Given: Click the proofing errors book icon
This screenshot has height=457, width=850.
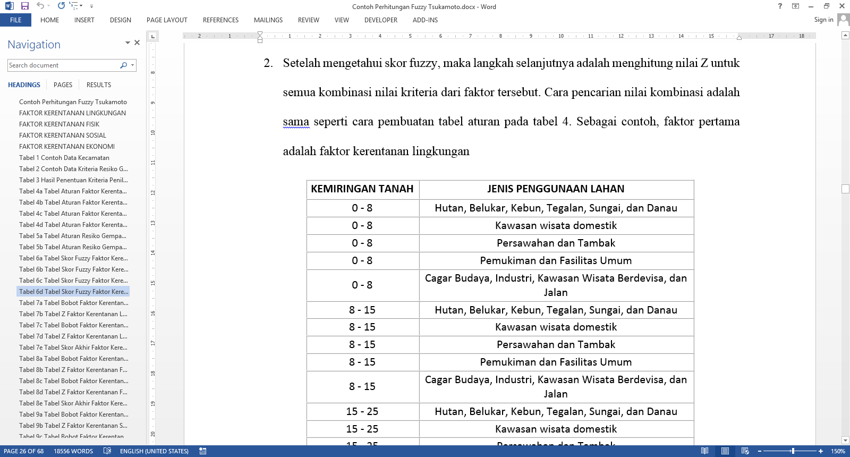Looking at the screenshot, I should tap(107, 451).
